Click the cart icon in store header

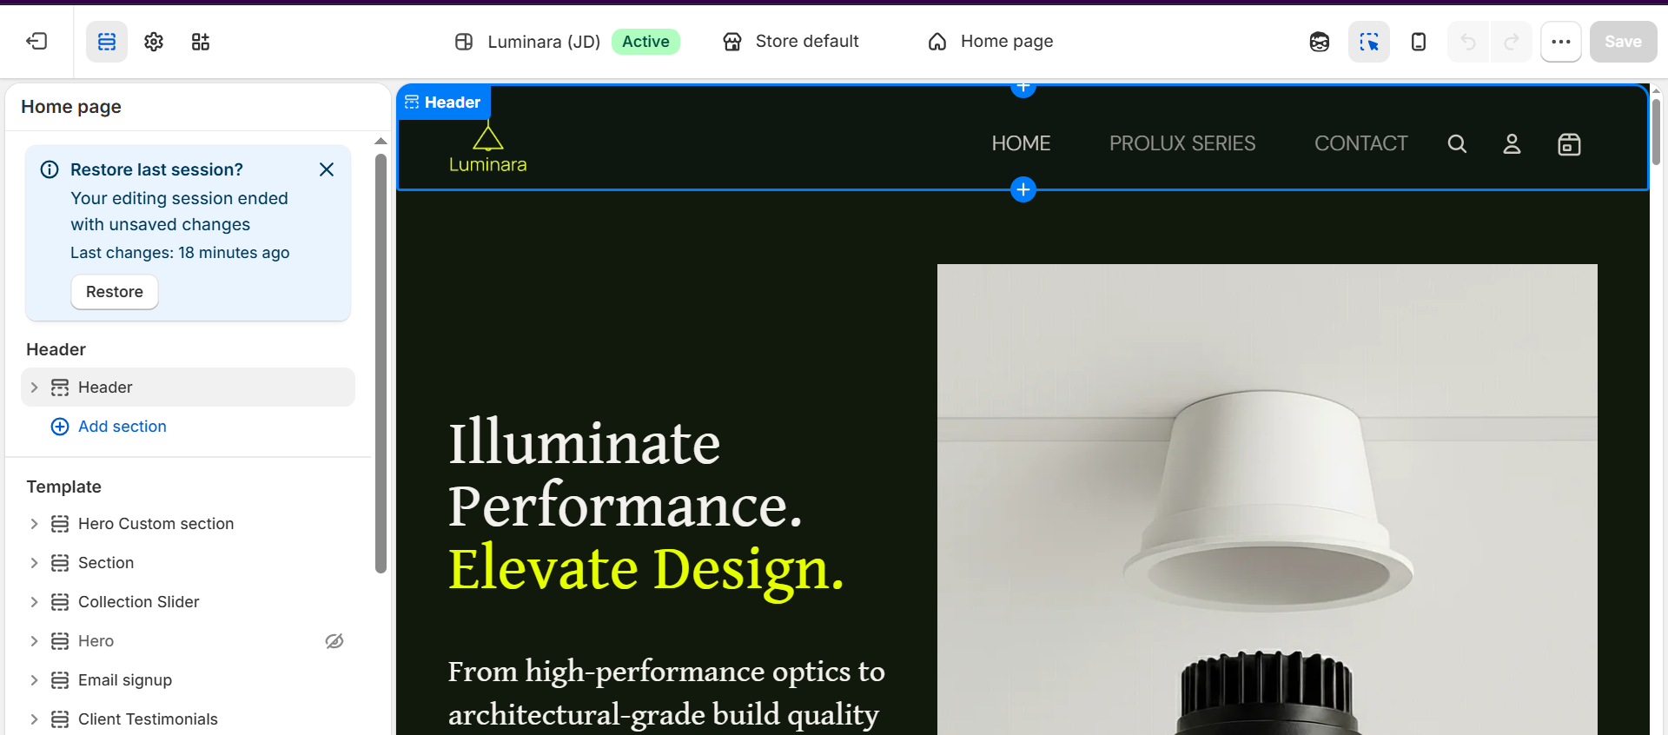point(1569,144)
